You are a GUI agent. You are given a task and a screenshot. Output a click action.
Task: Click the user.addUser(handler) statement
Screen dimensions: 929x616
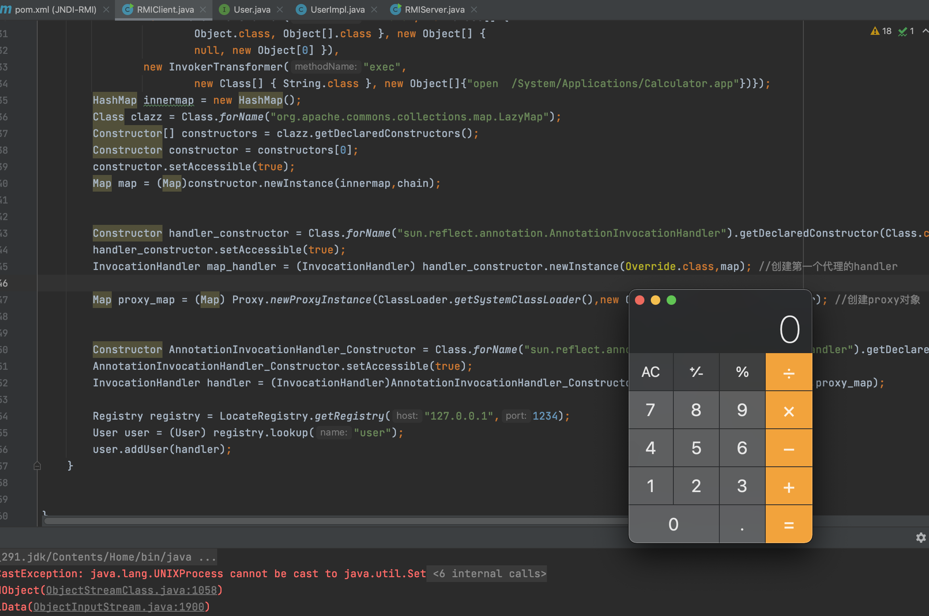coord(162,449)
